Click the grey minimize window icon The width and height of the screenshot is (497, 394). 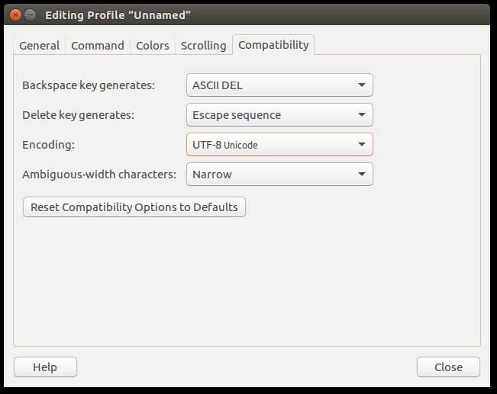pyautogui.click(x=31, y=14)
